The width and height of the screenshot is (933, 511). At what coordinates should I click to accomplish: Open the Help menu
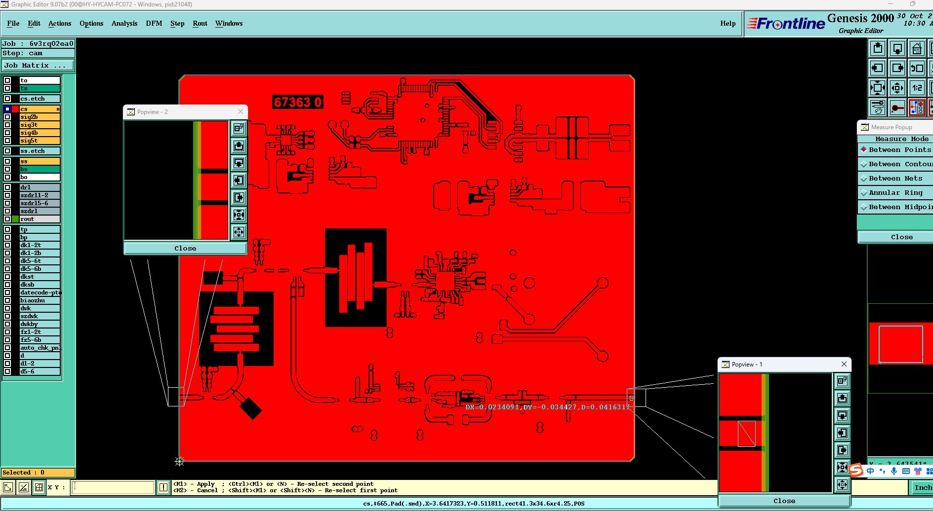[728, 23]
